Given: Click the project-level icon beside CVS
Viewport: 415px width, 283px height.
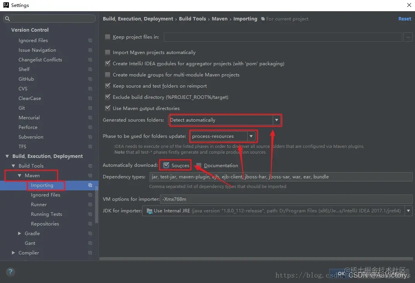Looking at the screenshot, I should (x=90, y=88).
